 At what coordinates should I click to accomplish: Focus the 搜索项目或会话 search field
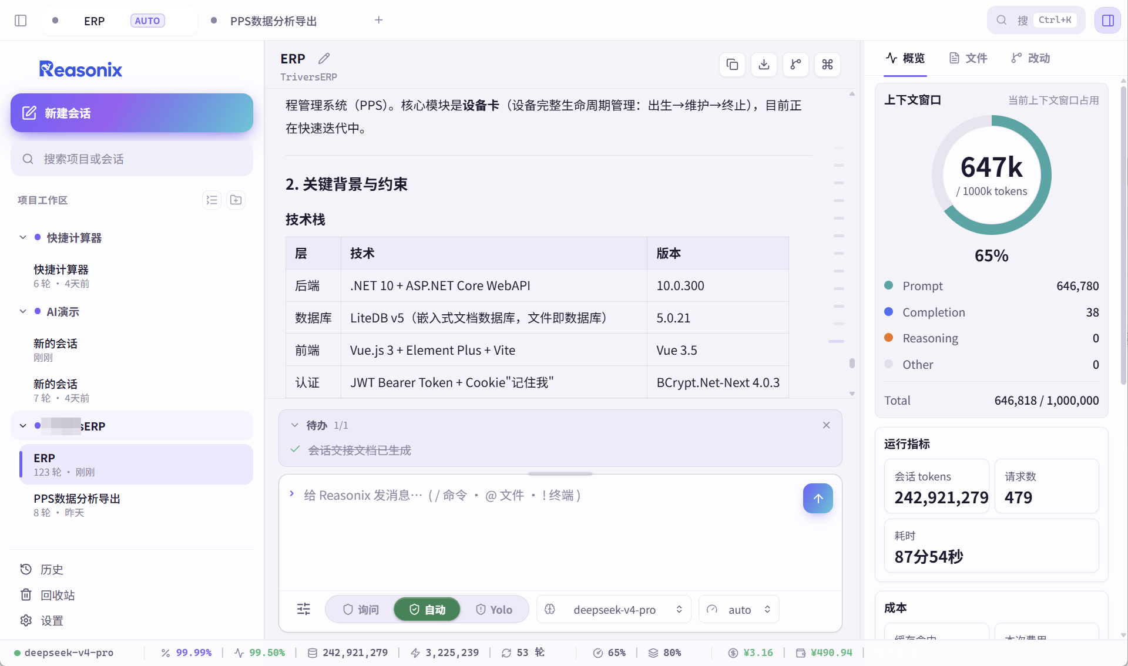tap(132, 159)
